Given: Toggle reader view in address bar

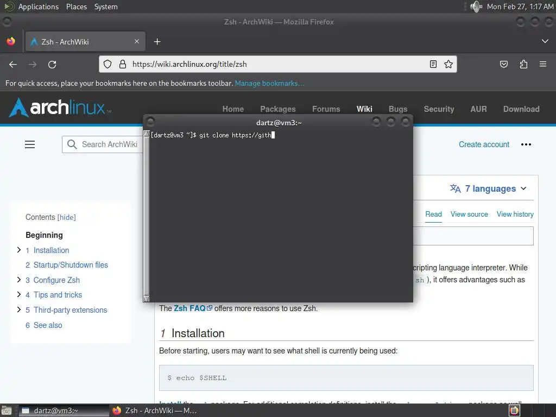Looking at the screenshot, I should click(x=433, y=64).
